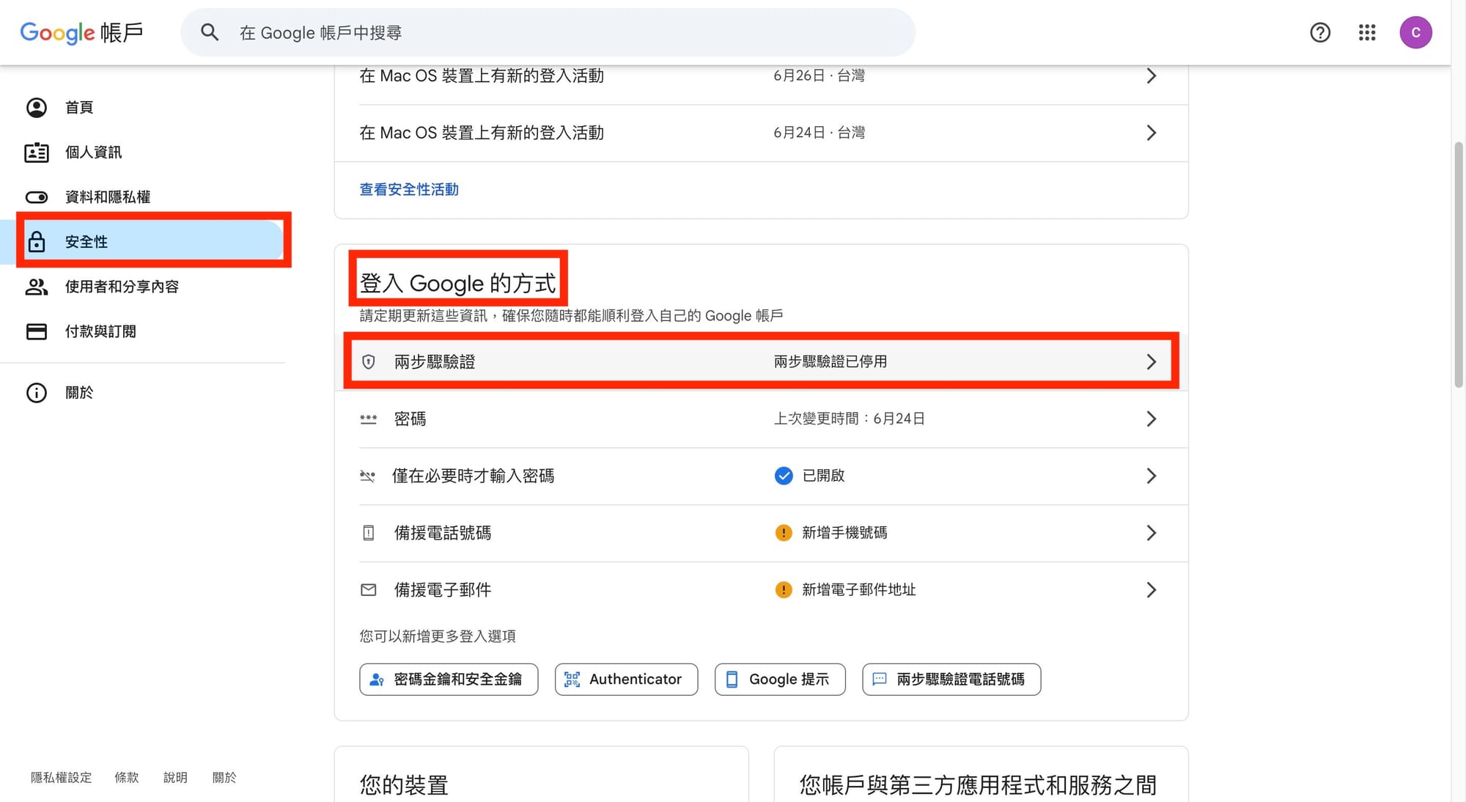This screenshot has width=1466, height=802.
Task: Open the purple account avatar
Action: tap(1415, 32)
